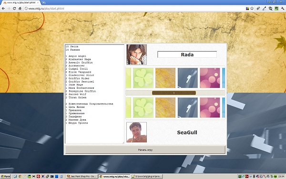The width and height of the screenshot is (286, 179).
Task: Select the green clover background in top row
Action: click(143, 78)
